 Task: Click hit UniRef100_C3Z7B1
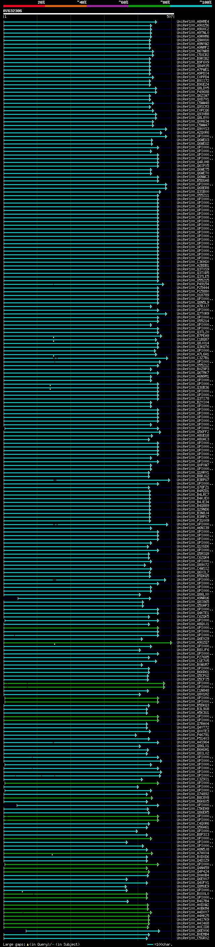[193, 358]
